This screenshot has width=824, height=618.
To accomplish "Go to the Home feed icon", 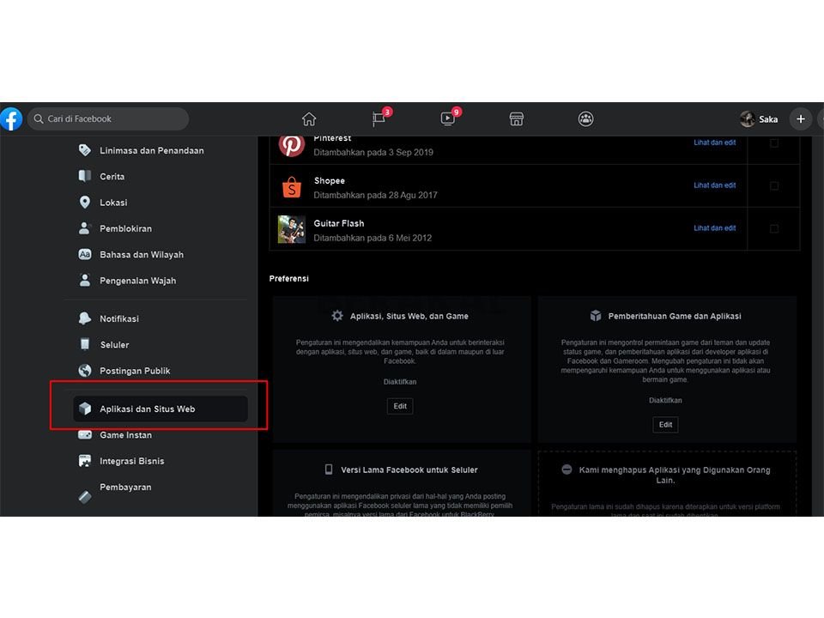I will [309, 119].
